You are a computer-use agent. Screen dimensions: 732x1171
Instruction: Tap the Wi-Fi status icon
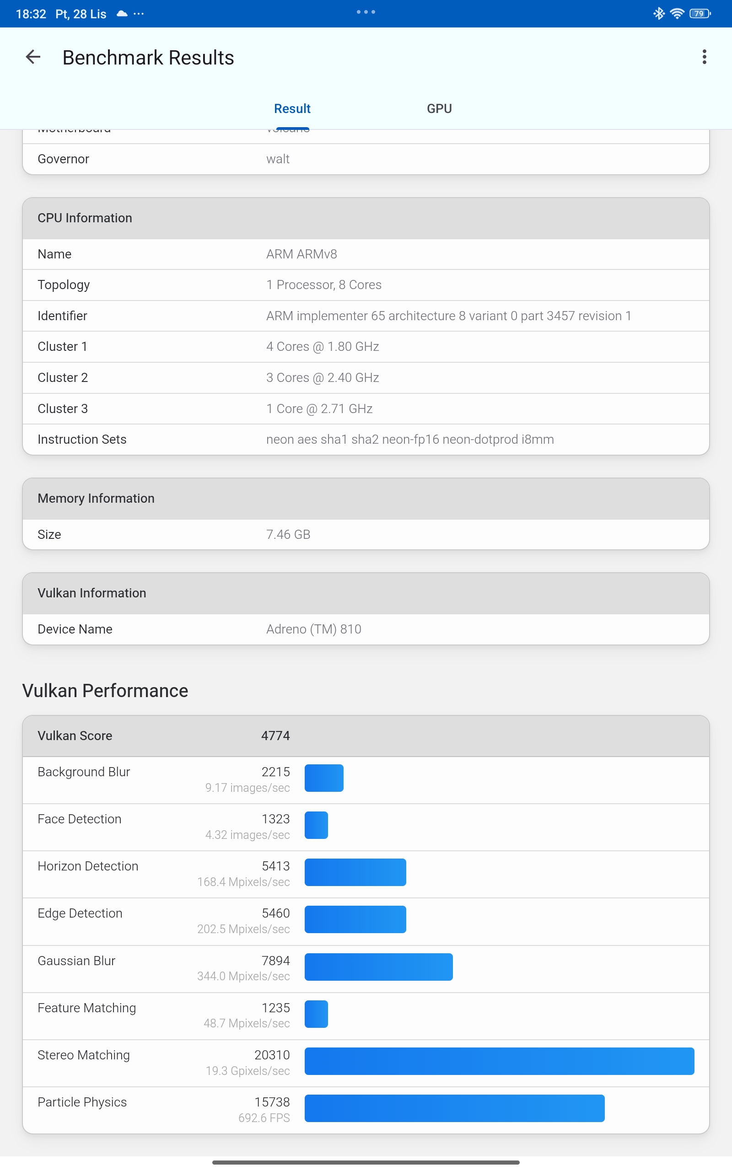click(677, 14)
